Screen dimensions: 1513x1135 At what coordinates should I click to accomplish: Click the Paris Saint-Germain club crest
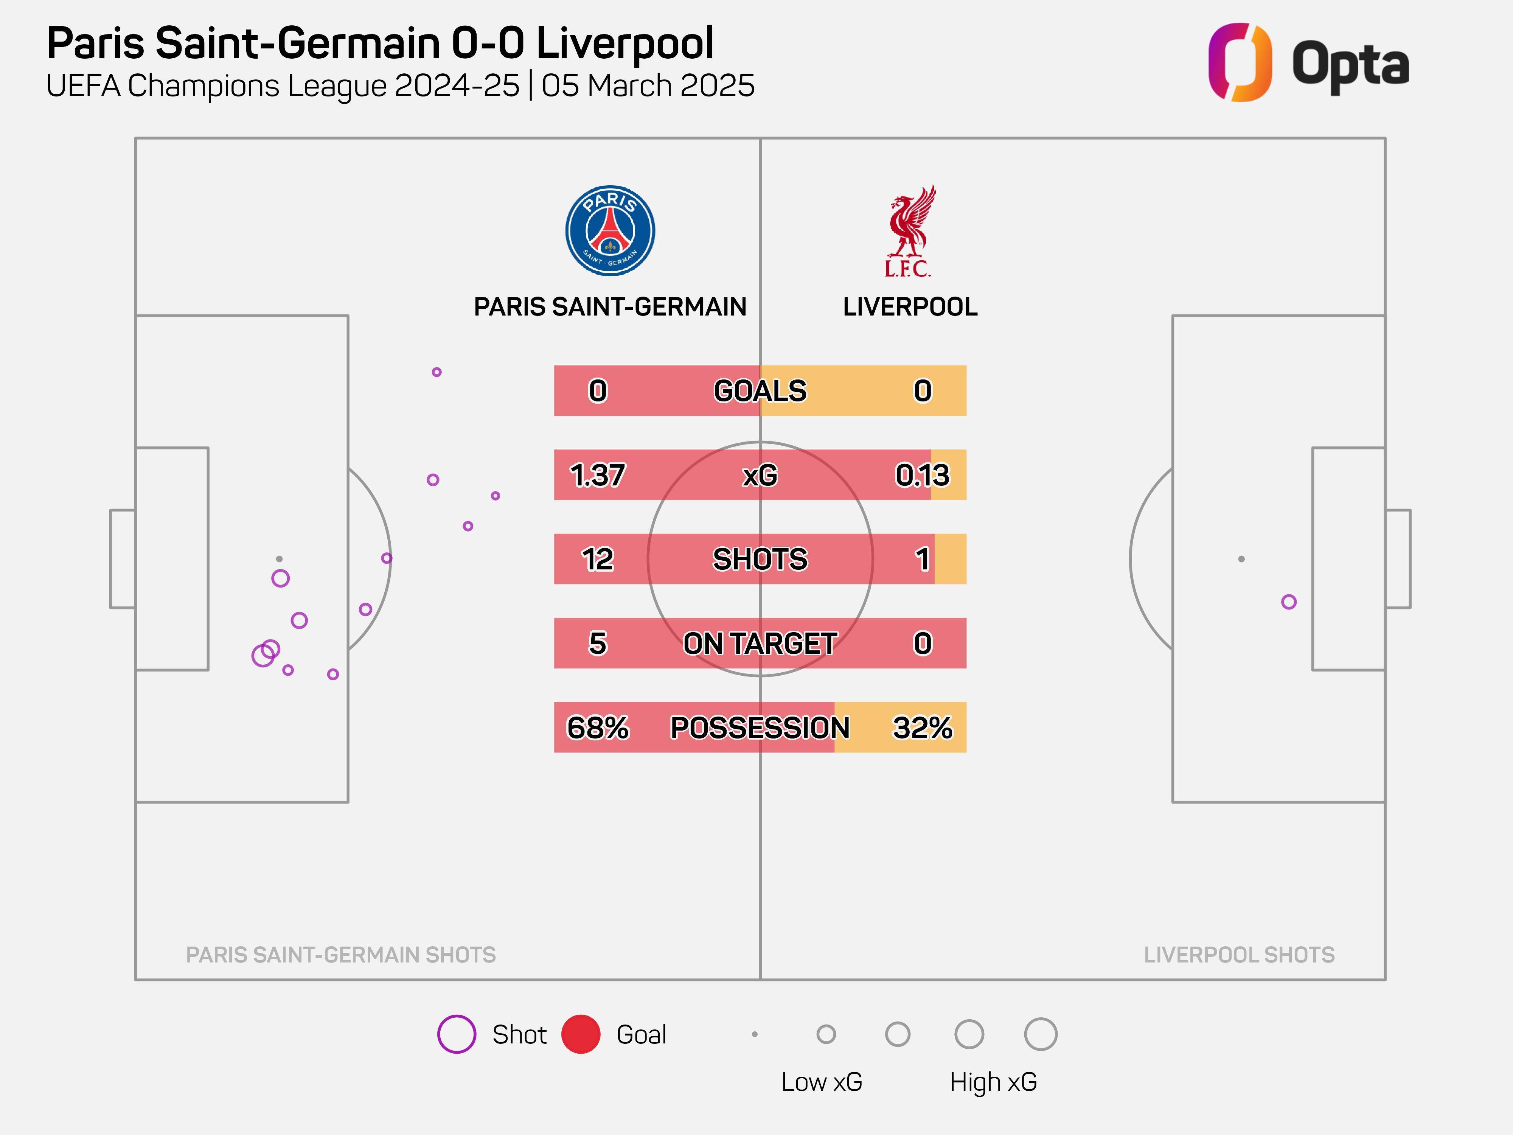(610, 230)
